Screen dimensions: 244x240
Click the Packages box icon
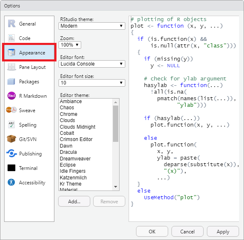(x=11, y=81)
